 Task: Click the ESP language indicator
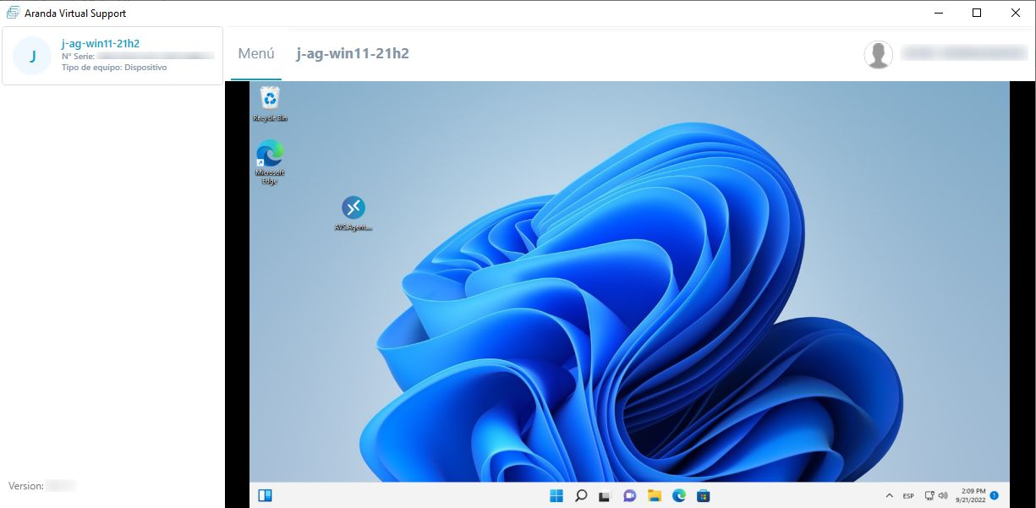pos(908,496)
